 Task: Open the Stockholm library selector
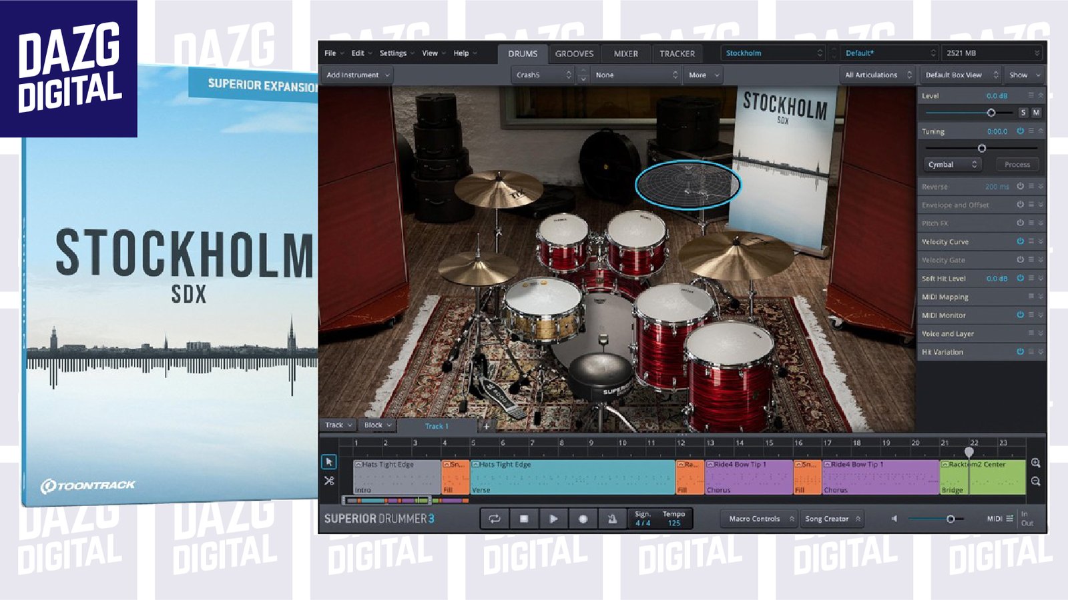pos(774,53)
